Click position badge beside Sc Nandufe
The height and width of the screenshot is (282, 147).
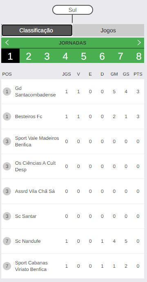click(7, 241)
